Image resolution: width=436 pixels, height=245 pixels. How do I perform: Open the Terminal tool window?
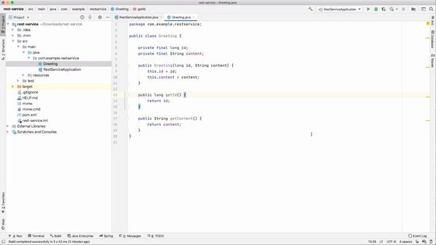coord(36,236)
